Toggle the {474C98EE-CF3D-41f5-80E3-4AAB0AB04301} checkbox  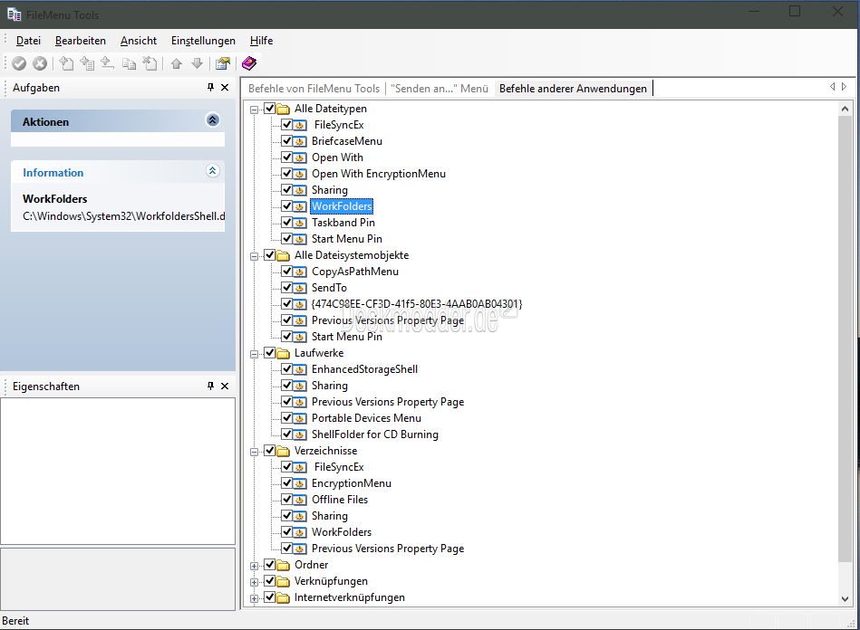point(287,303)
